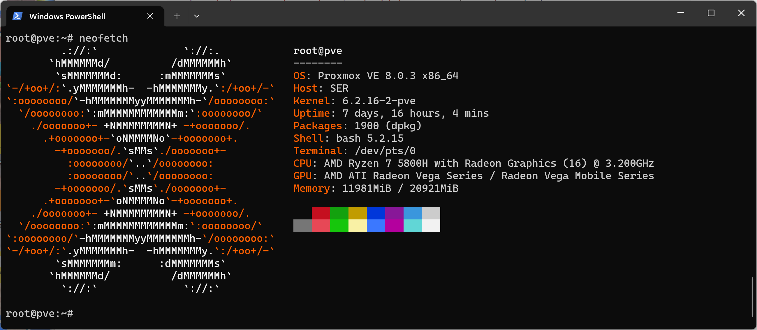The width and height of the screenshot is (757, 330).
Task: Click the vertical scrollbar thumb
Action: coord(752,297)
